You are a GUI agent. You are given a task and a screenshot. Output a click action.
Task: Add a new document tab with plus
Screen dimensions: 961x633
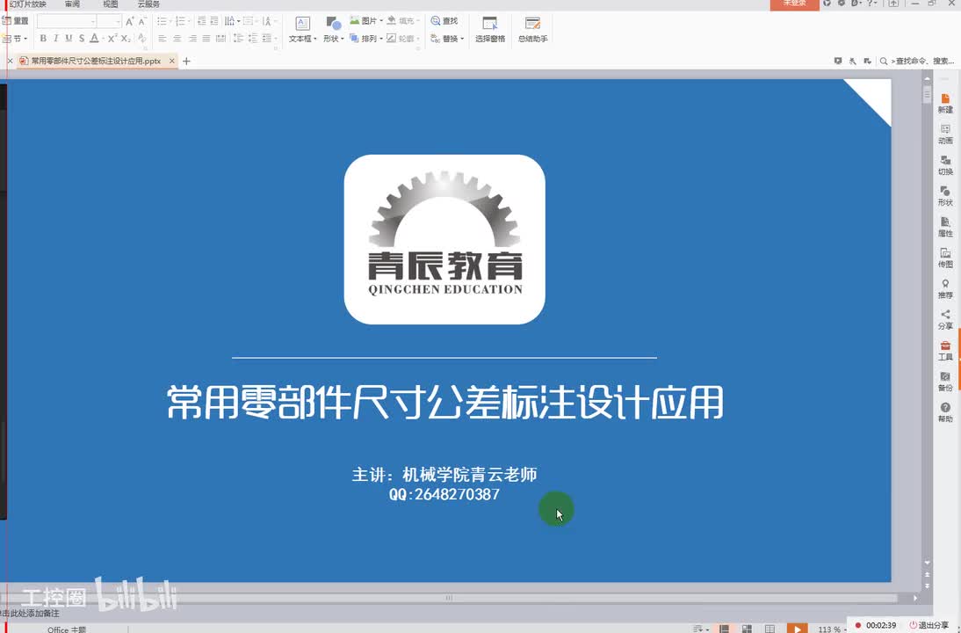(x=186, y=61)
